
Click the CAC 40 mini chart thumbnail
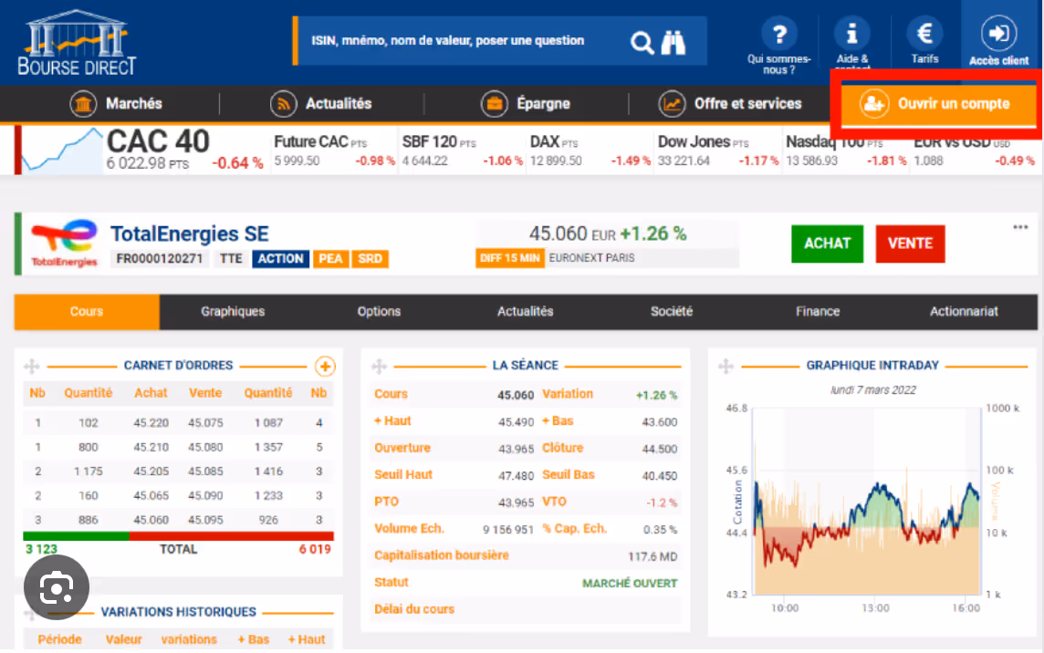(x=62, y=150)
